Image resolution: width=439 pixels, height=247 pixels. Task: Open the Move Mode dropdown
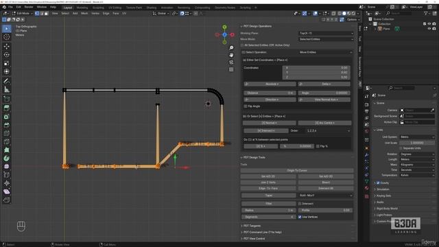point(326,39)
